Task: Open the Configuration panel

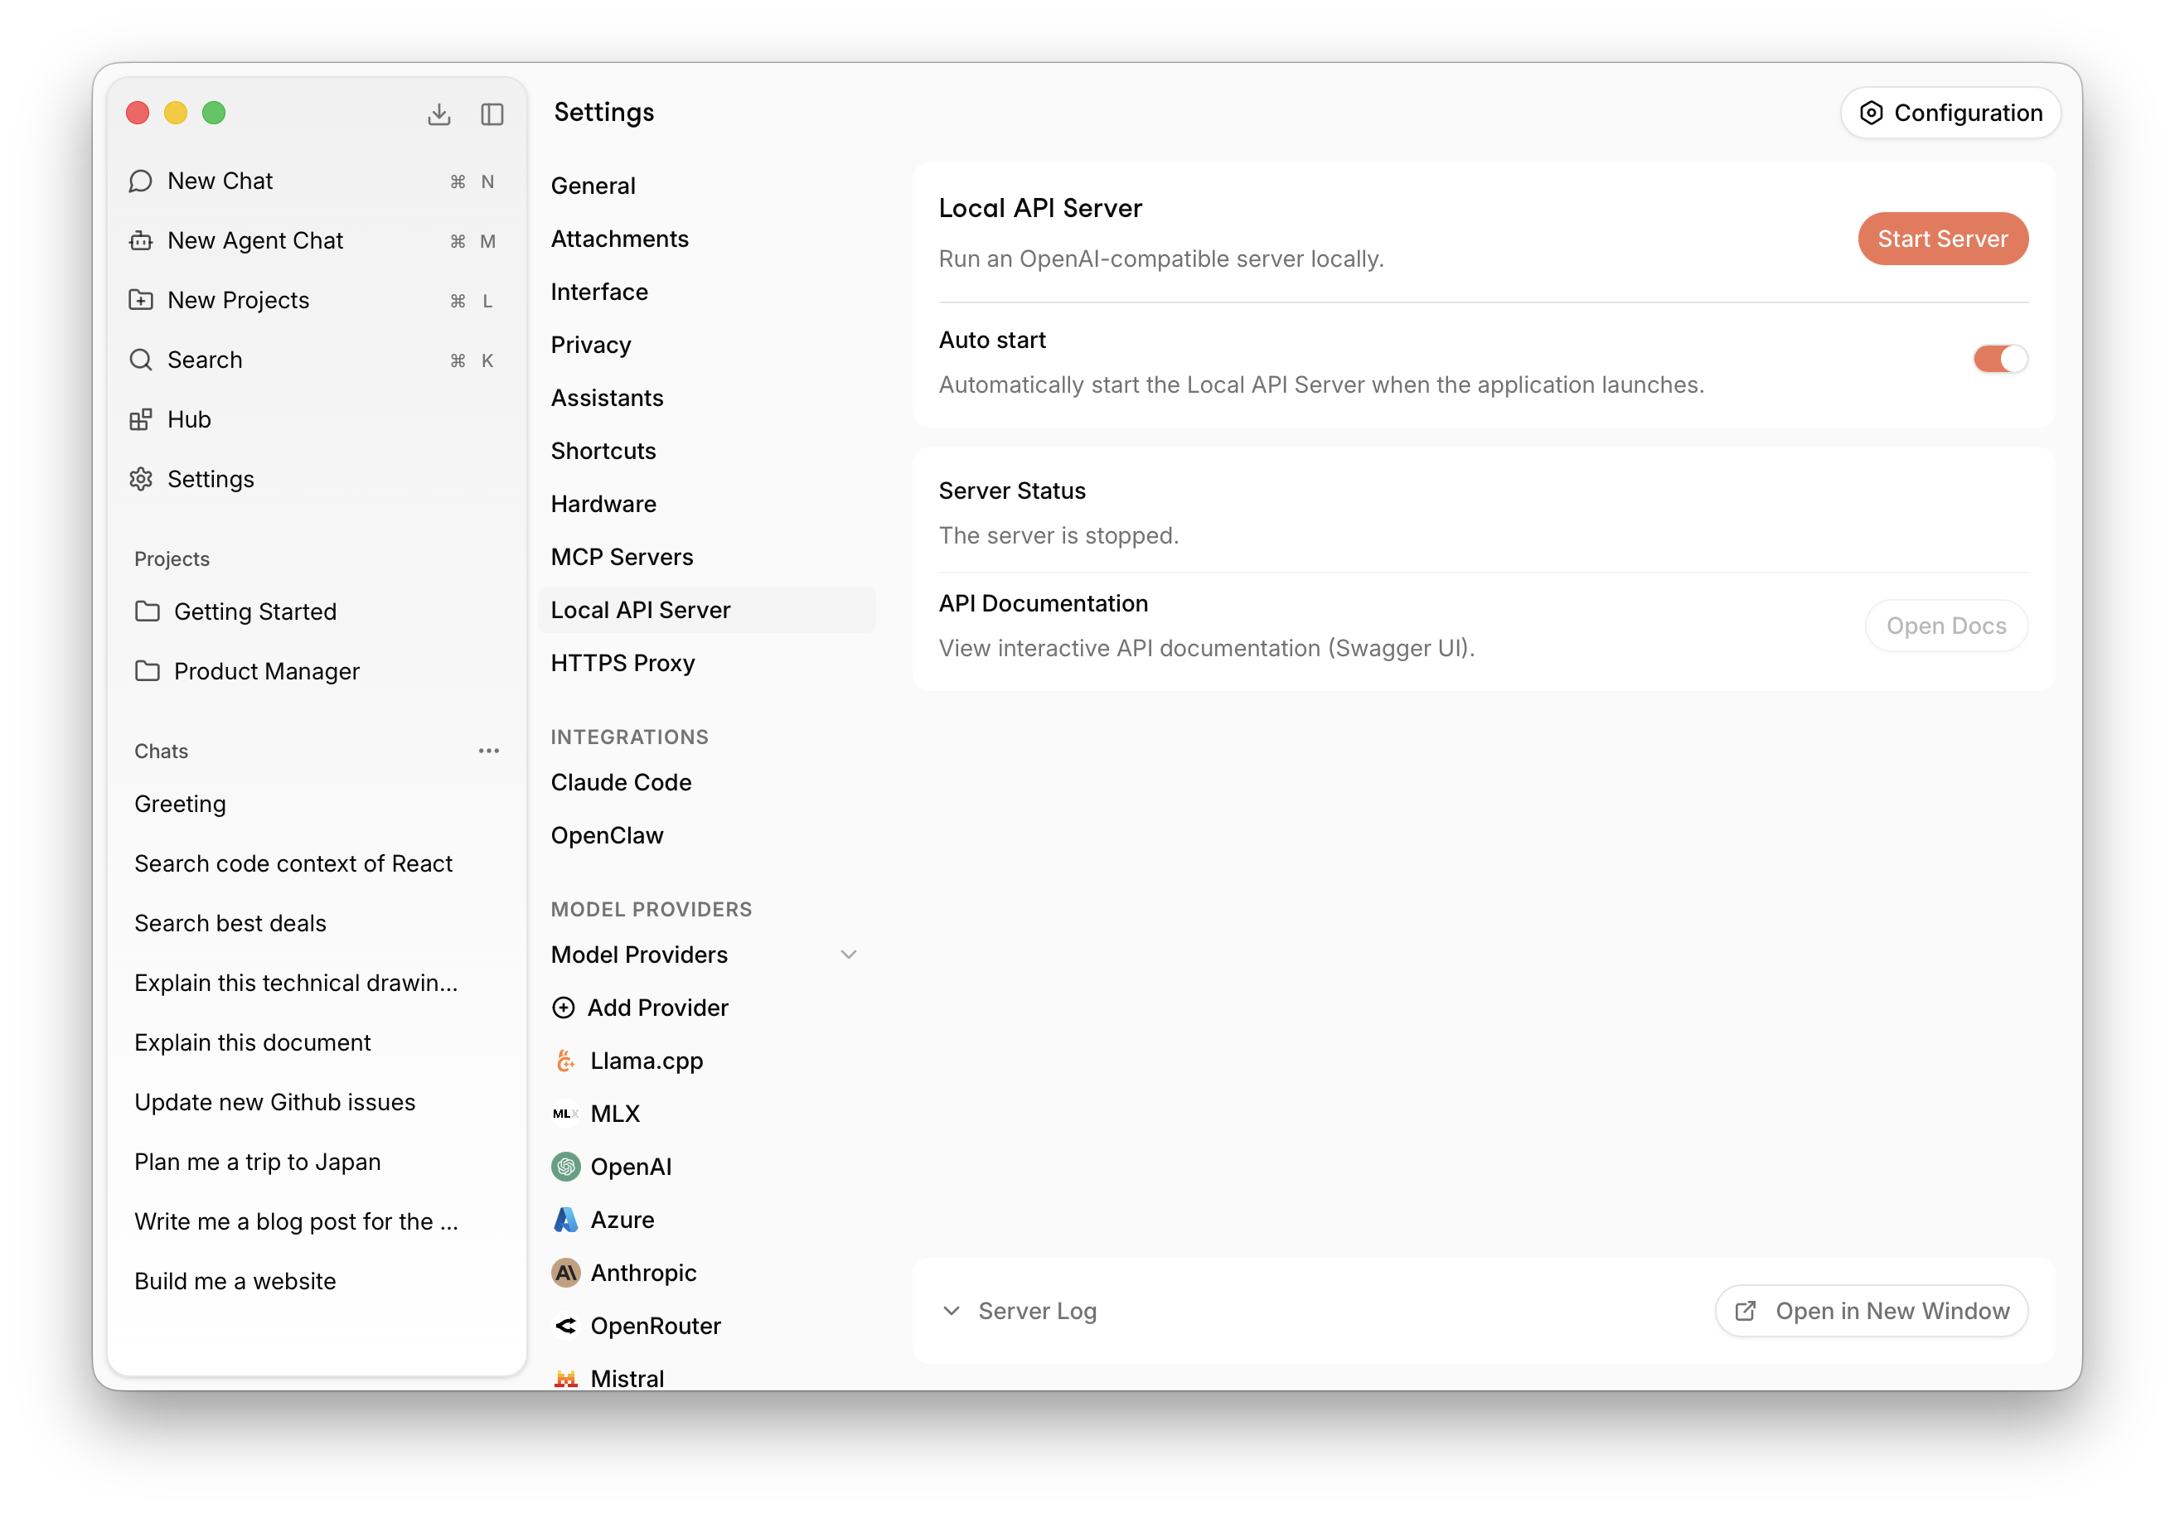Action: (x=1950, y=113)
